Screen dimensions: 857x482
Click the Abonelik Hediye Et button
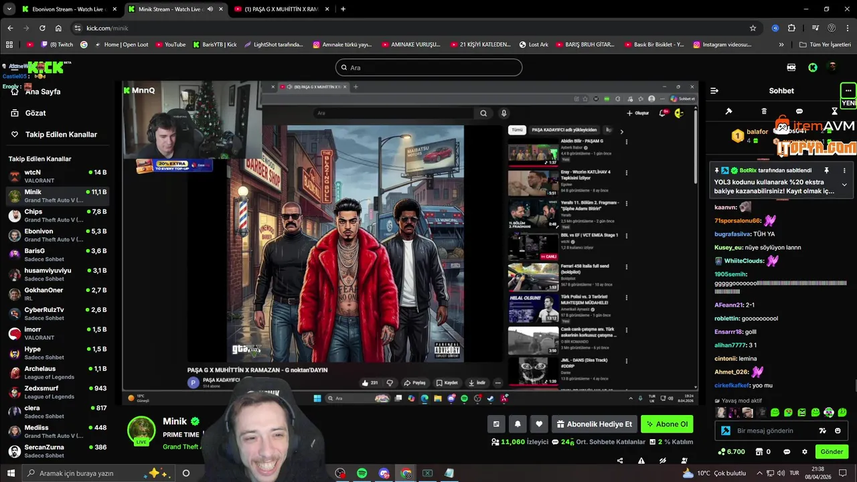(594, 424)
